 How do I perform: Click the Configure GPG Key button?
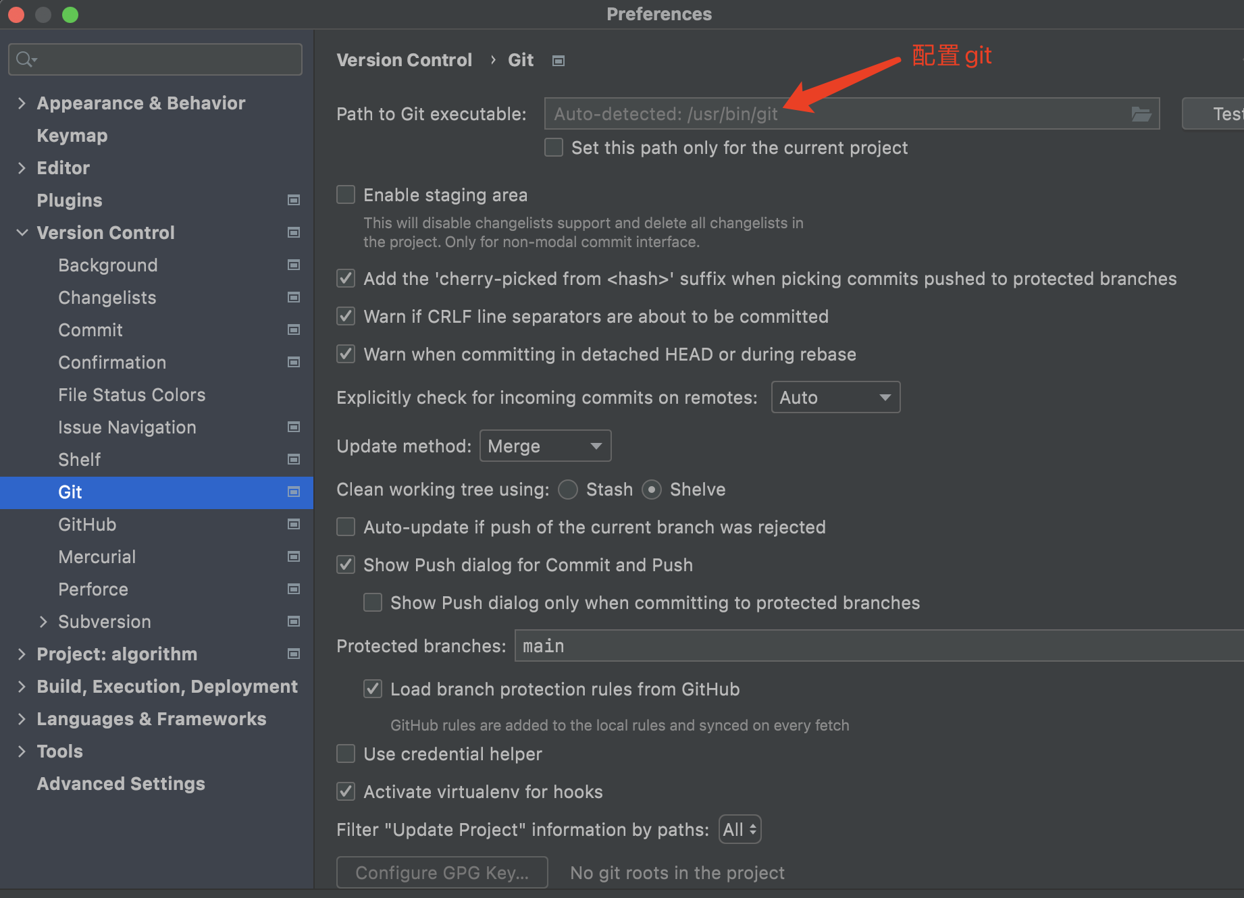[x=442, y=872]
